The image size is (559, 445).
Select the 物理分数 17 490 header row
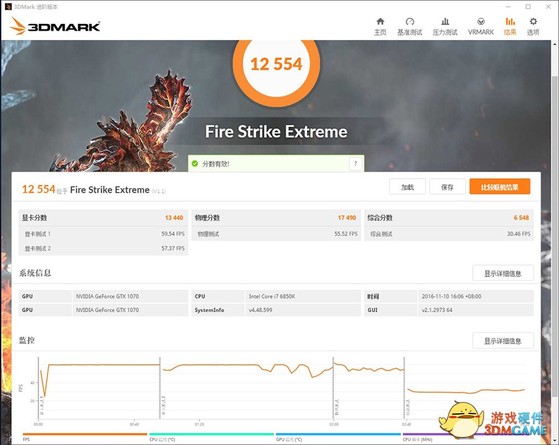click(276, 218)
